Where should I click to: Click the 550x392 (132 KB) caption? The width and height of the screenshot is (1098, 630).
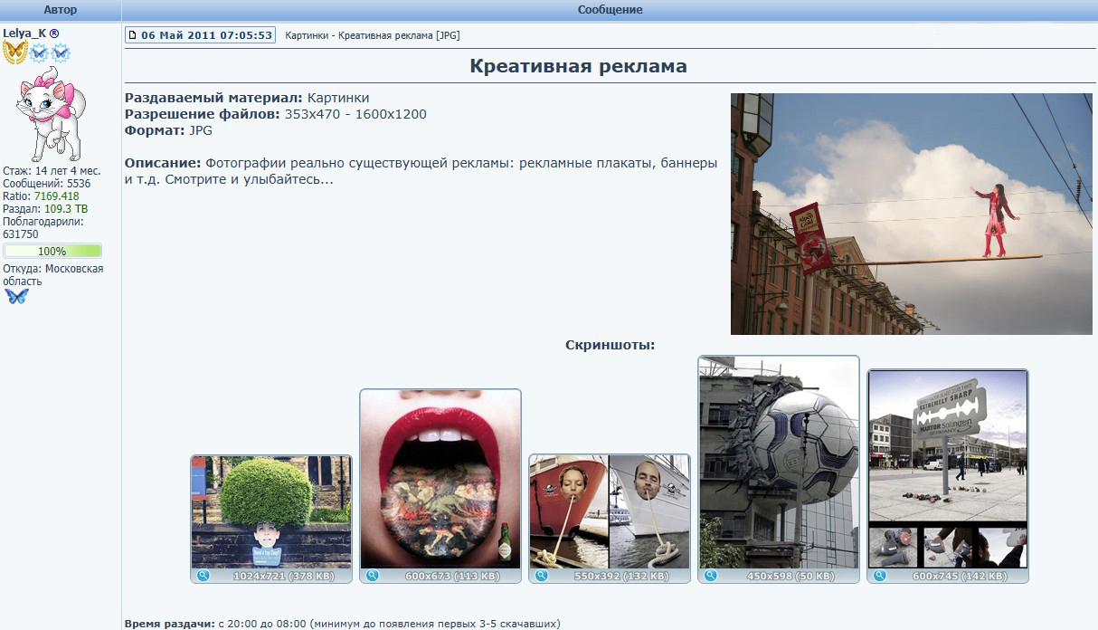pos(621,577)
